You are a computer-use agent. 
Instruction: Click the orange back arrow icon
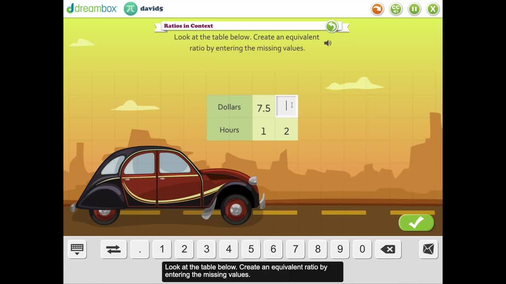point(377,9)
